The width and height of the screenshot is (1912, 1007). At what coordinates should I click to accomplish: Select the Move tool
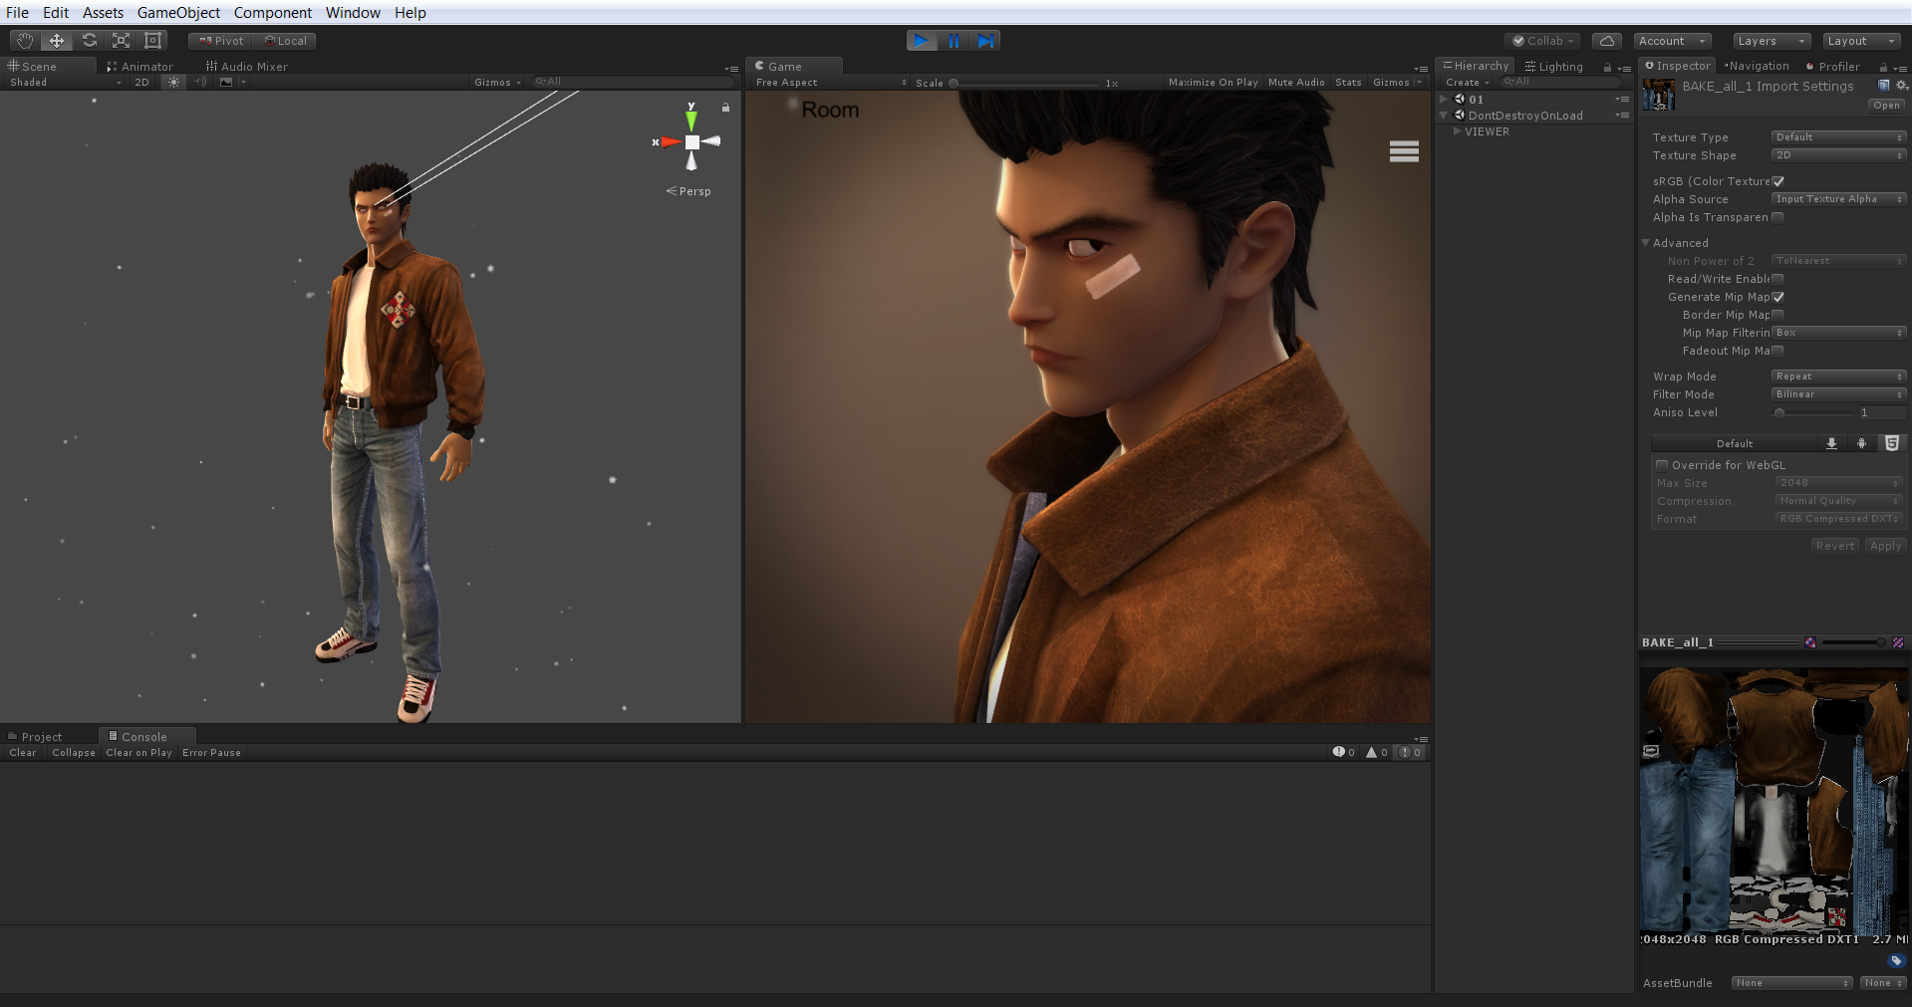[57, 41]
